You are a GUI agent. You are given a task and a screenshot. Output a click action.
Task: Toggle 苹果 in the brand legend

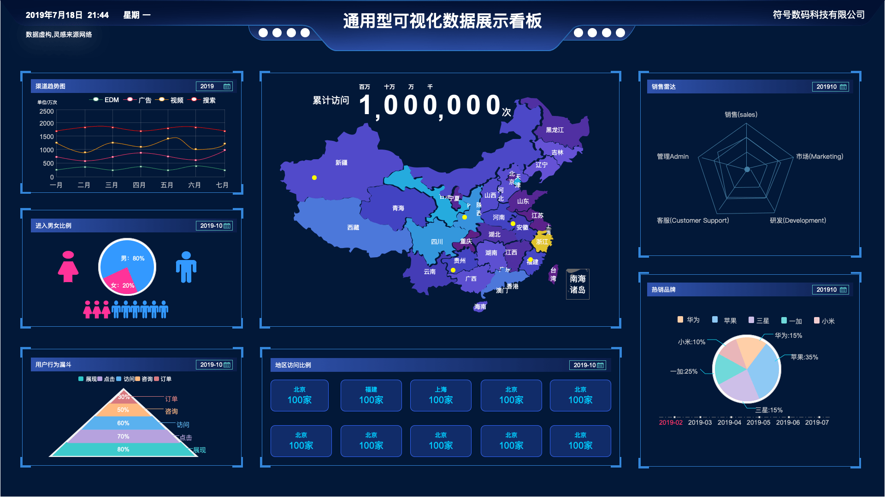coord(724,320)
